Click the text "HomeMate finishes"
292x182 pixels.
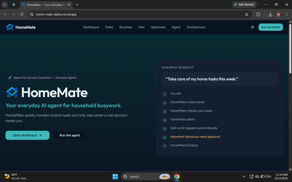pyautogui.click(x=184, y=145)
